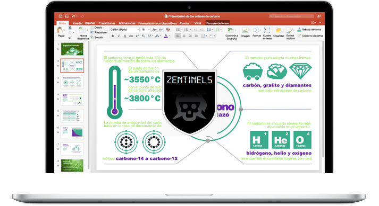Click the Cut scissors icon

(x=70, y=28)
